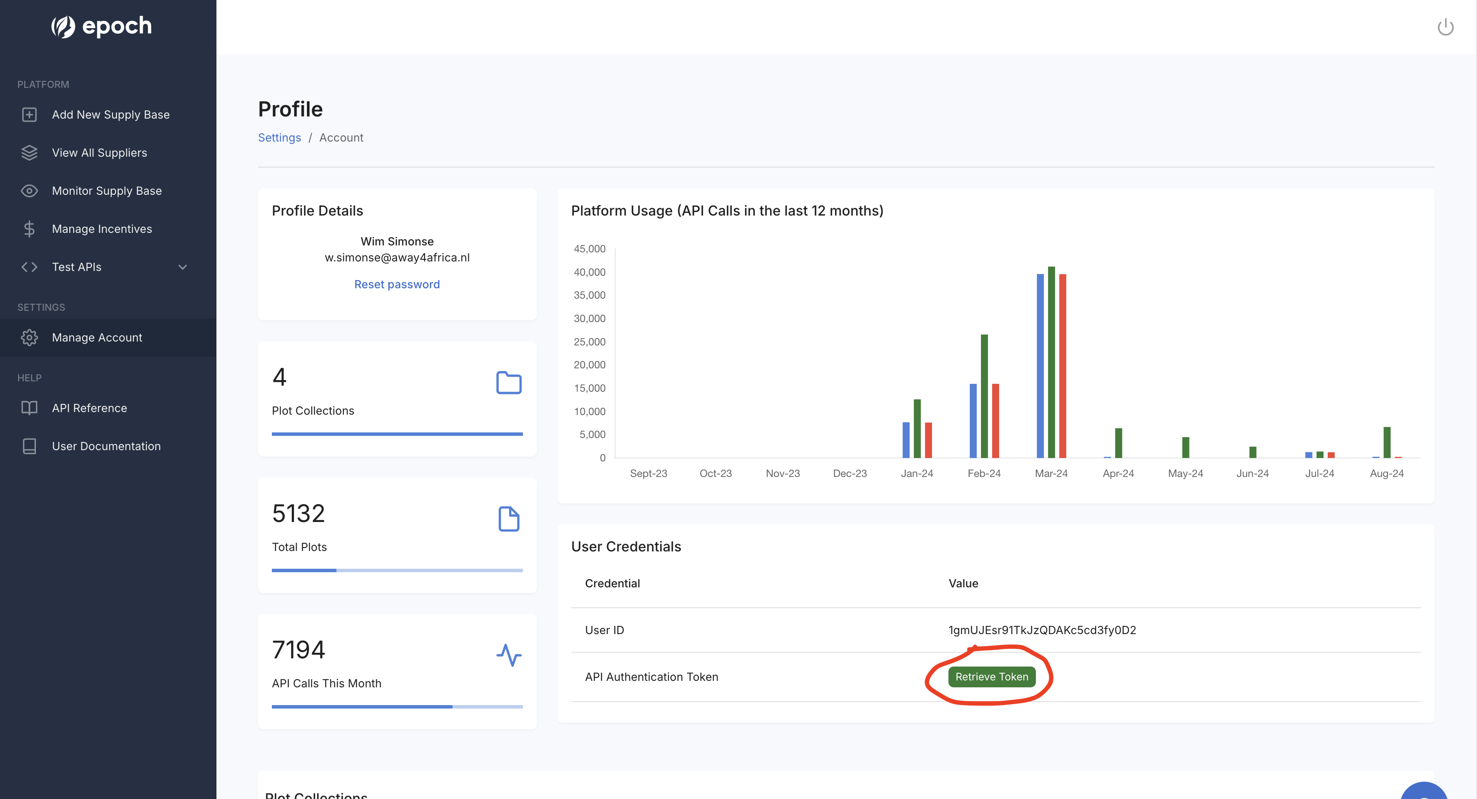
Task: Click the activity pulse icon in the API Calls card
Action: click(x=509, y=654)
